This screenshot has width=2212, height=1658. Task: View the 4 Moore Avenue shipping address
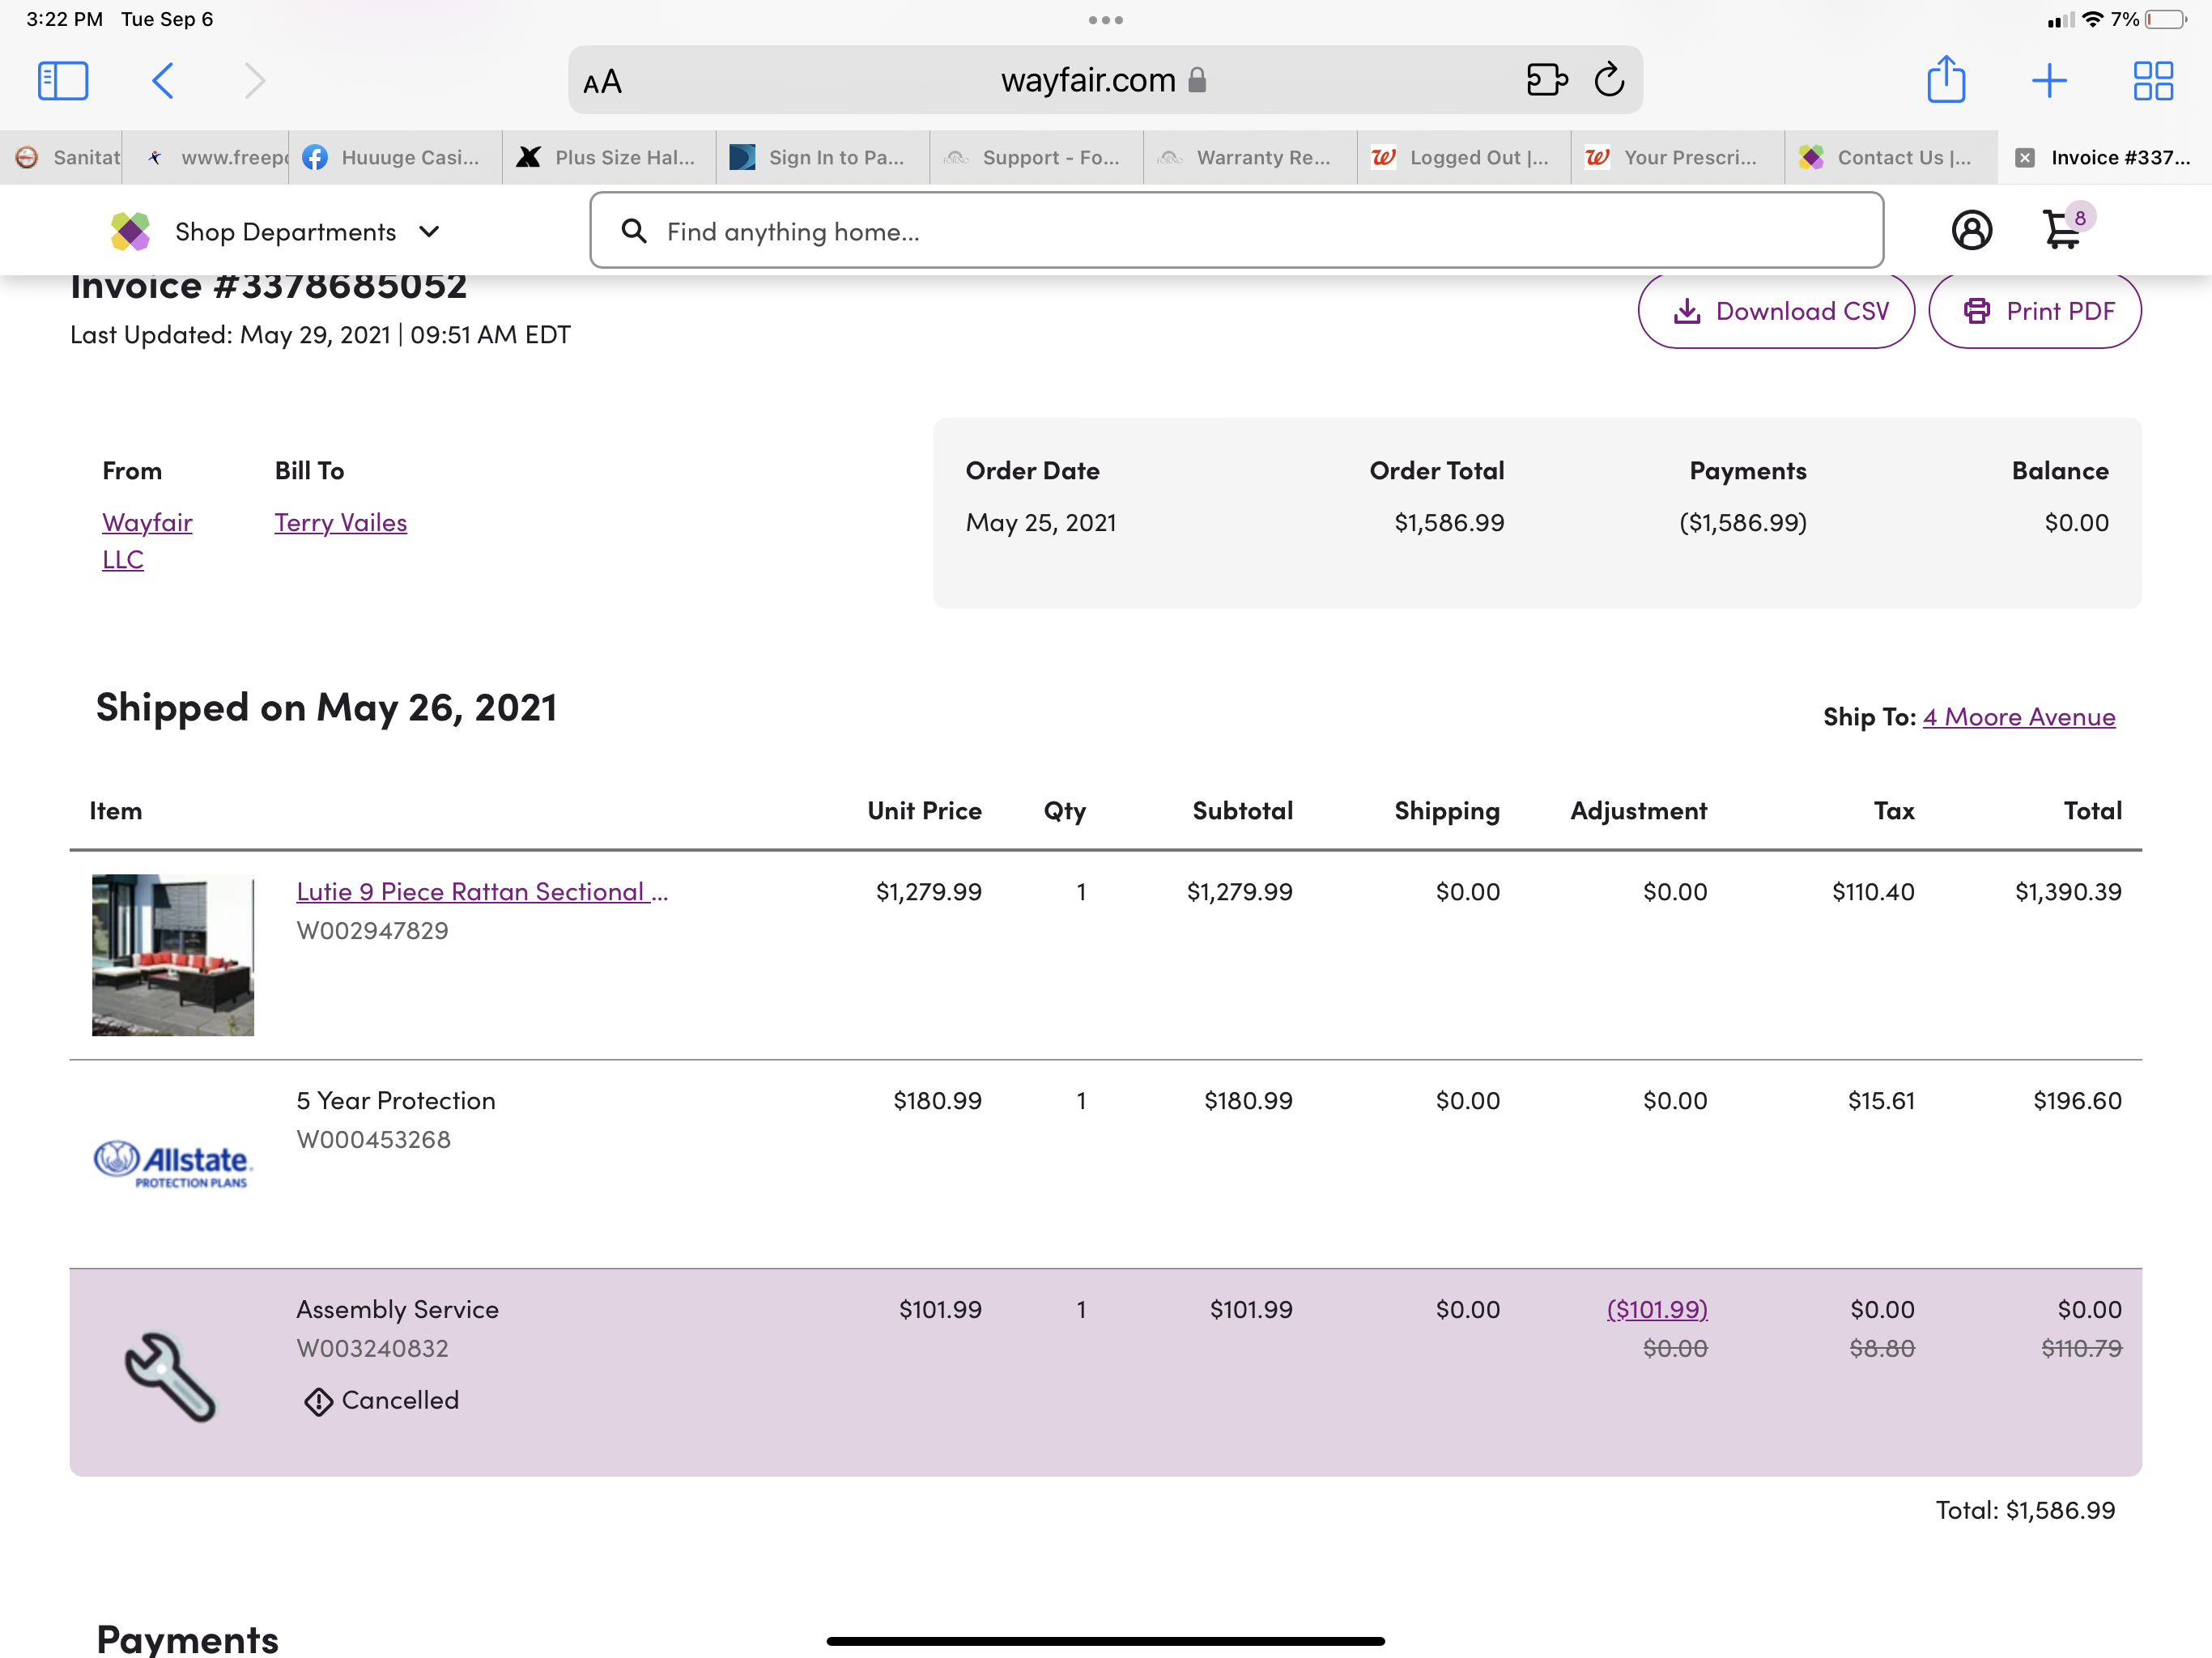(x=2019, y=716)
